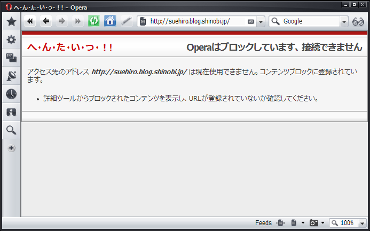Open the gear Widgets panel

[11, 39]
